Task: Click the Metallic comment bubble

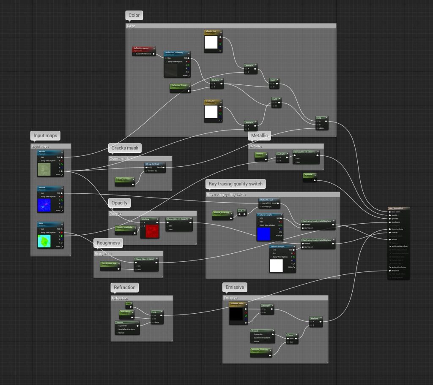Action: pos(259,136)
